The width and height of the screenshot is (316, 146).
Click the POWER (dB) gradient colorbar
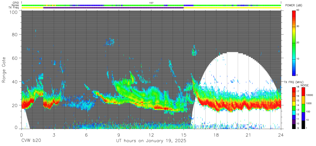coord(294,43)
